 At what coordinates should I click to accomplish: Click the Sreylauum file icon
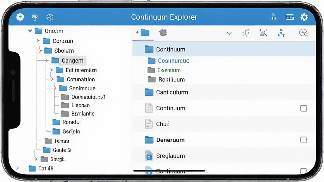click(x=149, y=156)
